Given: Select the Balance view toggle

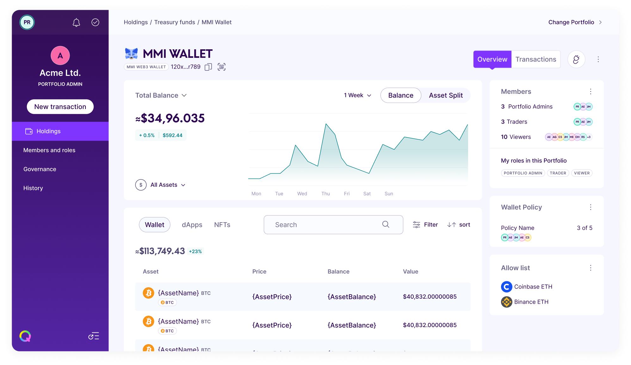Looking at the screenshot, I should pyautogui.click(x=400, y=95).
